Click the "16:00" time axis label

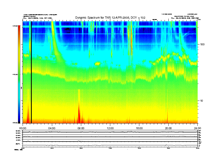pos(139,128)
